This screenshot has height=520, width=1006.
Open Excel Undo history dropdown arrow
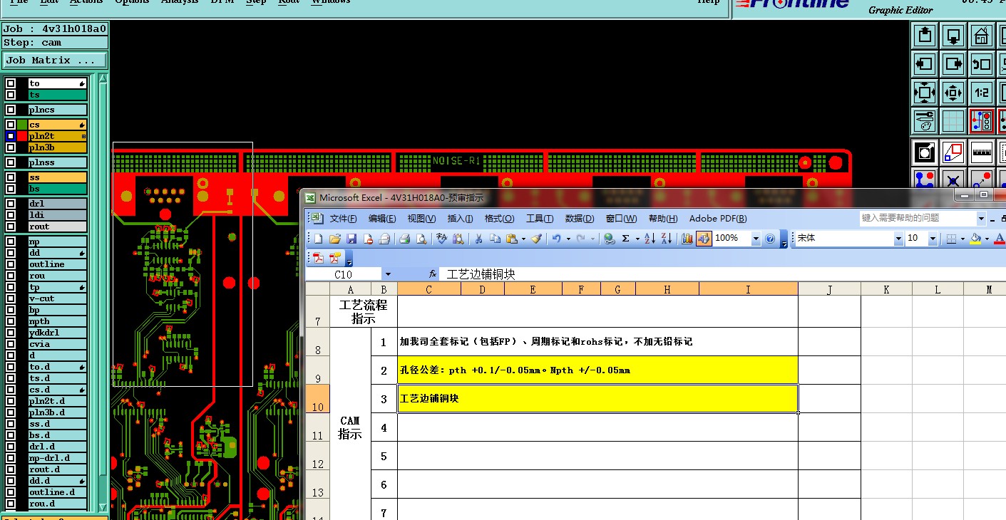pos(568,239)
